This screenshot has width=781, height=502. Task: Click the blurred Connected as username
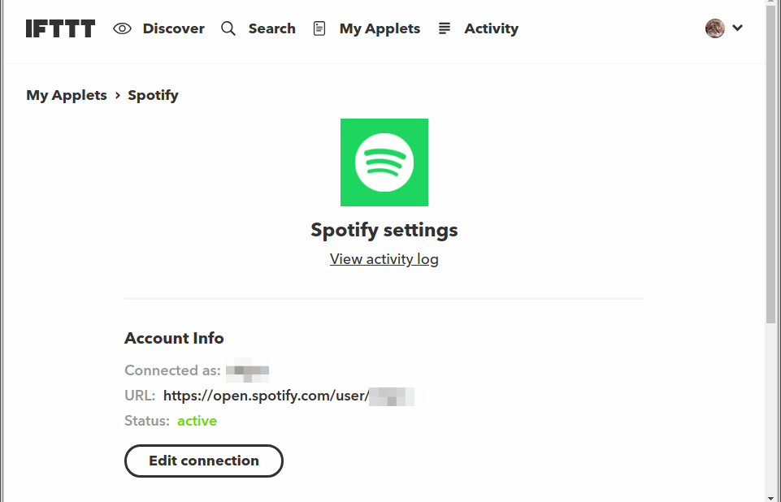click(x=247, y=370)
